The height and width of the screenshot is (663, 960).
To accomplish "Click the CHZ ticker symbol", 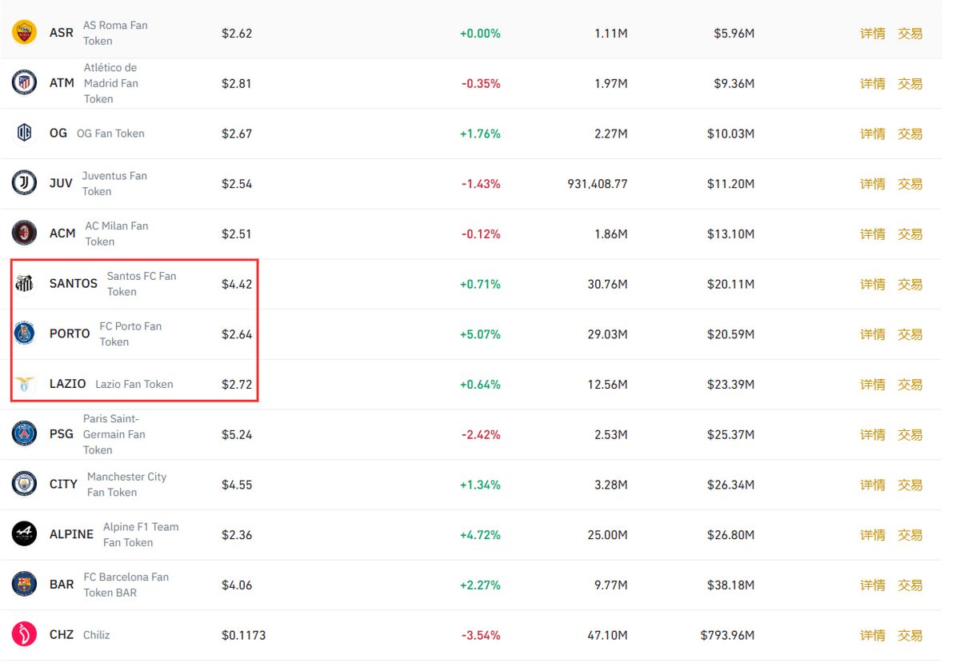I will pyautogui.click(x=62, y=634).
